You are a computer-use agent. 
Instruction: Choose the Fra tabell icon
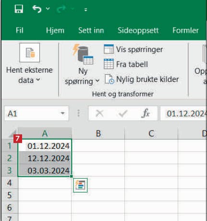coord(109,64)
